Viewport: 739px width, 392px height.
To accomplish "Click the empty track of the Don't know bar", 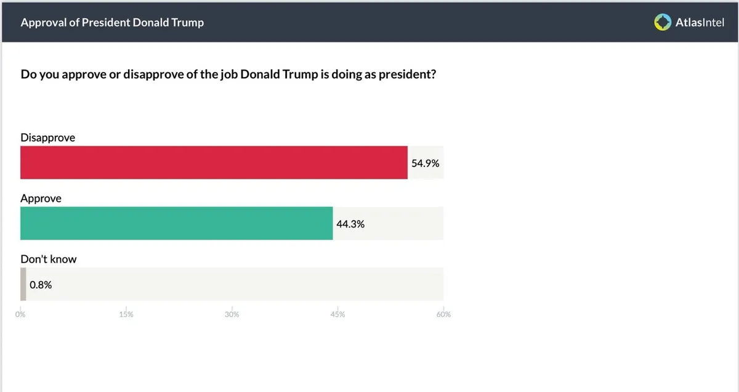I will [246, 284].
